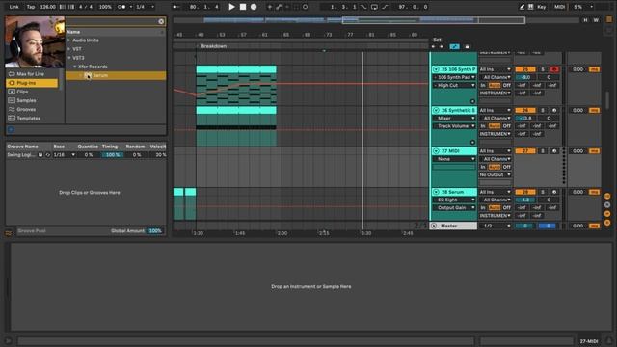Go to previous locator arrow

(x=434, y=47)
